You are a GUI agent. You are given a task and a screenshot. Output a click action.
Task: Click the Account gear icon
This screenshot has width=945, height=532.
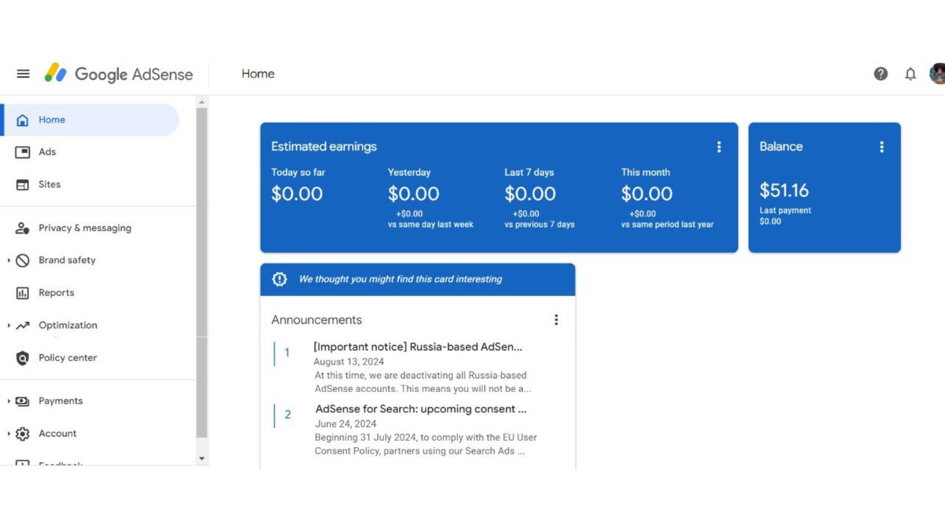coord(23,434)
